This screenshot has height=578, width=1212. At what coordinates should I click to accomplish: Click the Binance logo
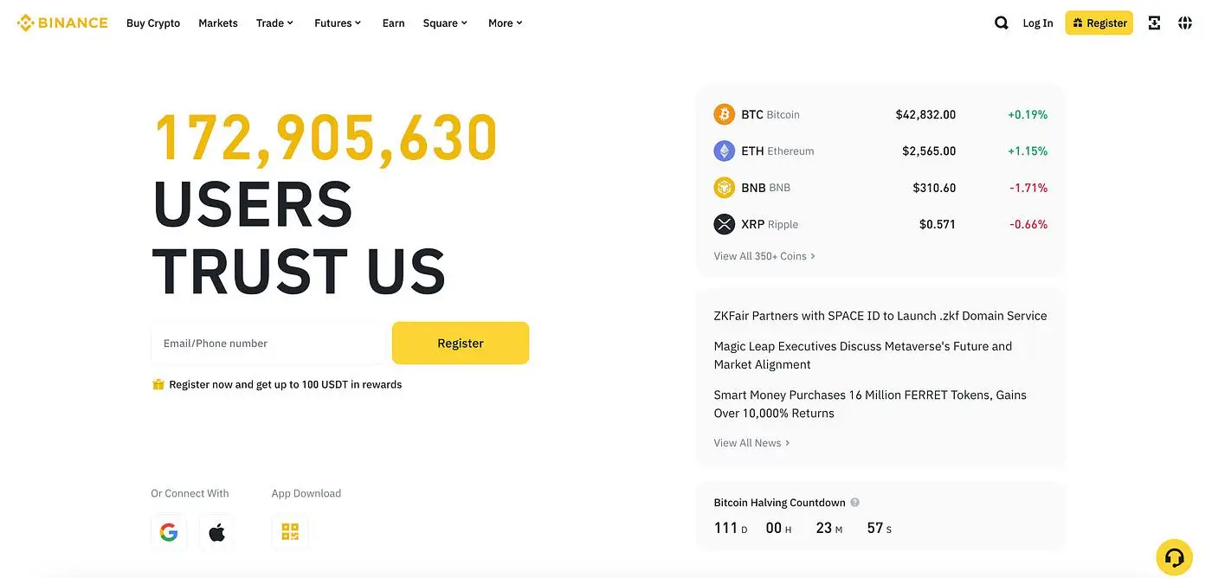[62, 22]
